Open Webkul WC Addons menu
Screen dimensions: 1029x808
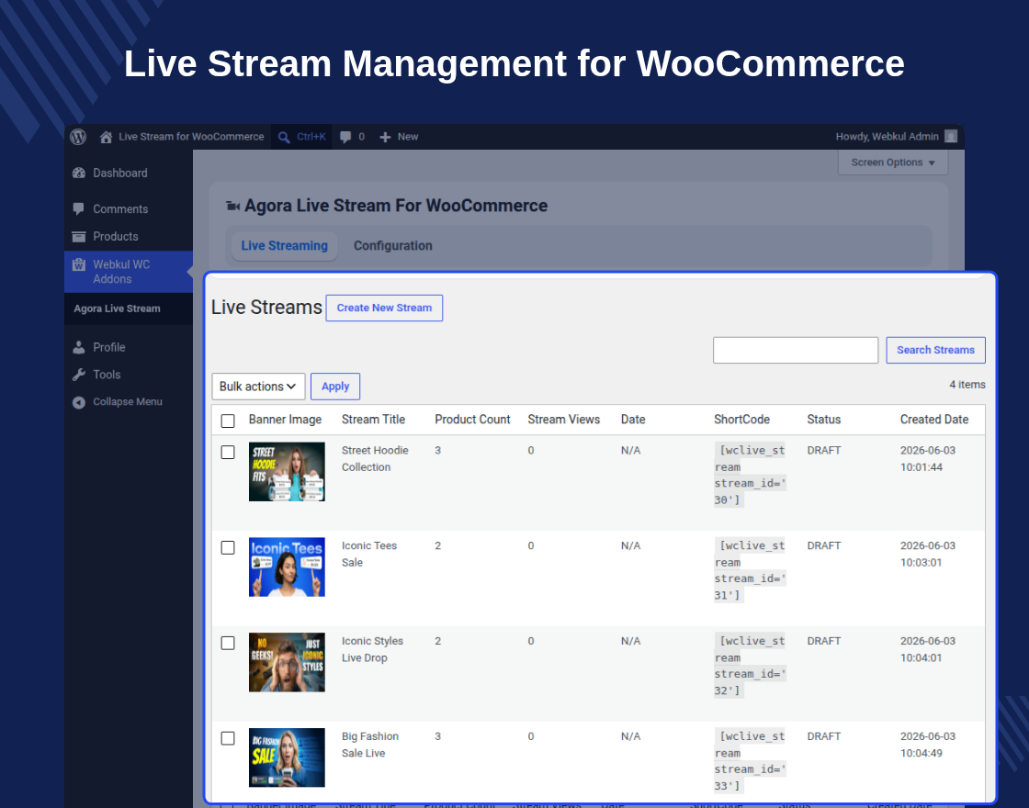tap(129, 272)
